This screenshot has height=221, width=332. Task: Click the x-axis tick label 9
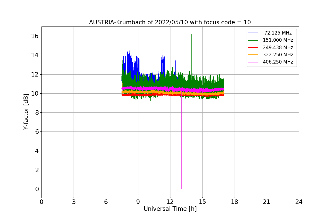pos(138,202)
